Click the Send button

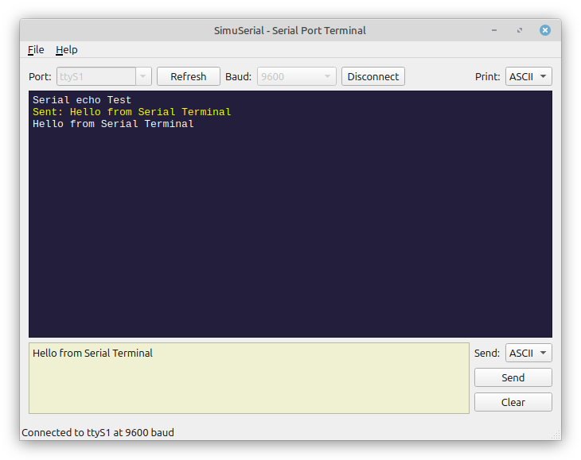click(513, 377)
